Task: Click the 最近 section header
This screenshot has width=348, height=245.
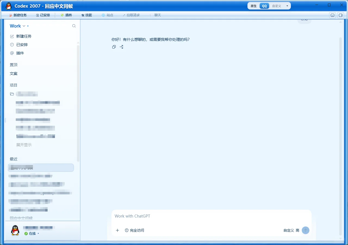Action: 14,159
